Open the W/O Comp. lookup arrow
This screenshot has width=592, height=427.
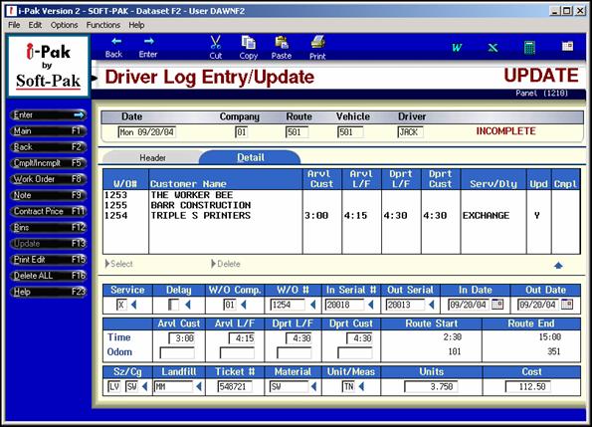(244, 305)
